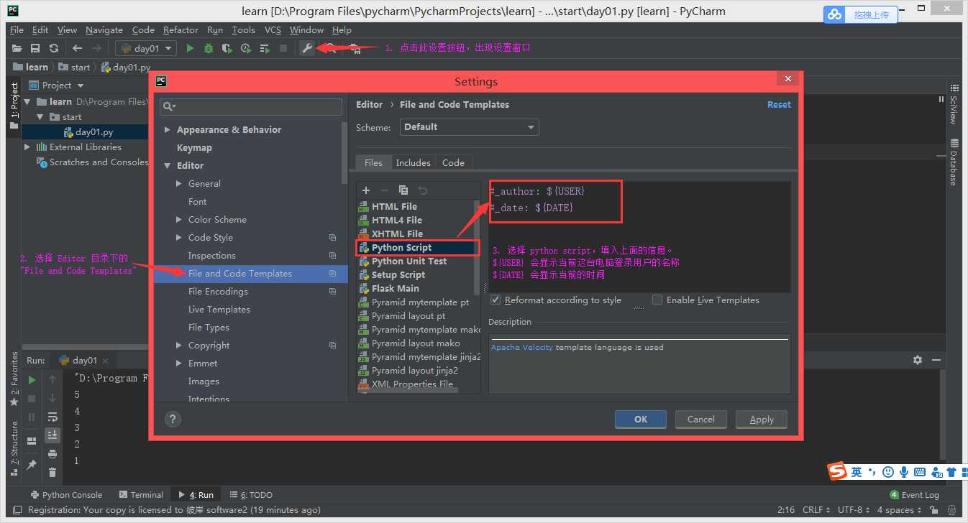Click the Cancel button
The height and width of the screenshot is (523, 968).
coord(700,420)
